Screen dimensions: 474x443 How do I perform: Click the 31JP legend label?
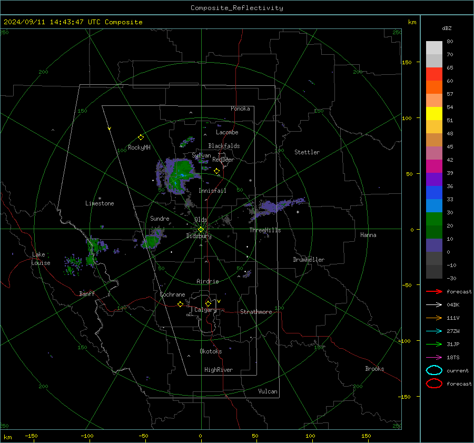click(453, 344)
